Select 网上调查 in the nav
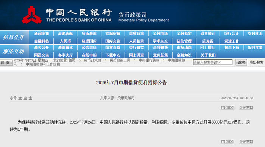Image resolution: width=265 pixels, height=147 pixels. (137, 55)
